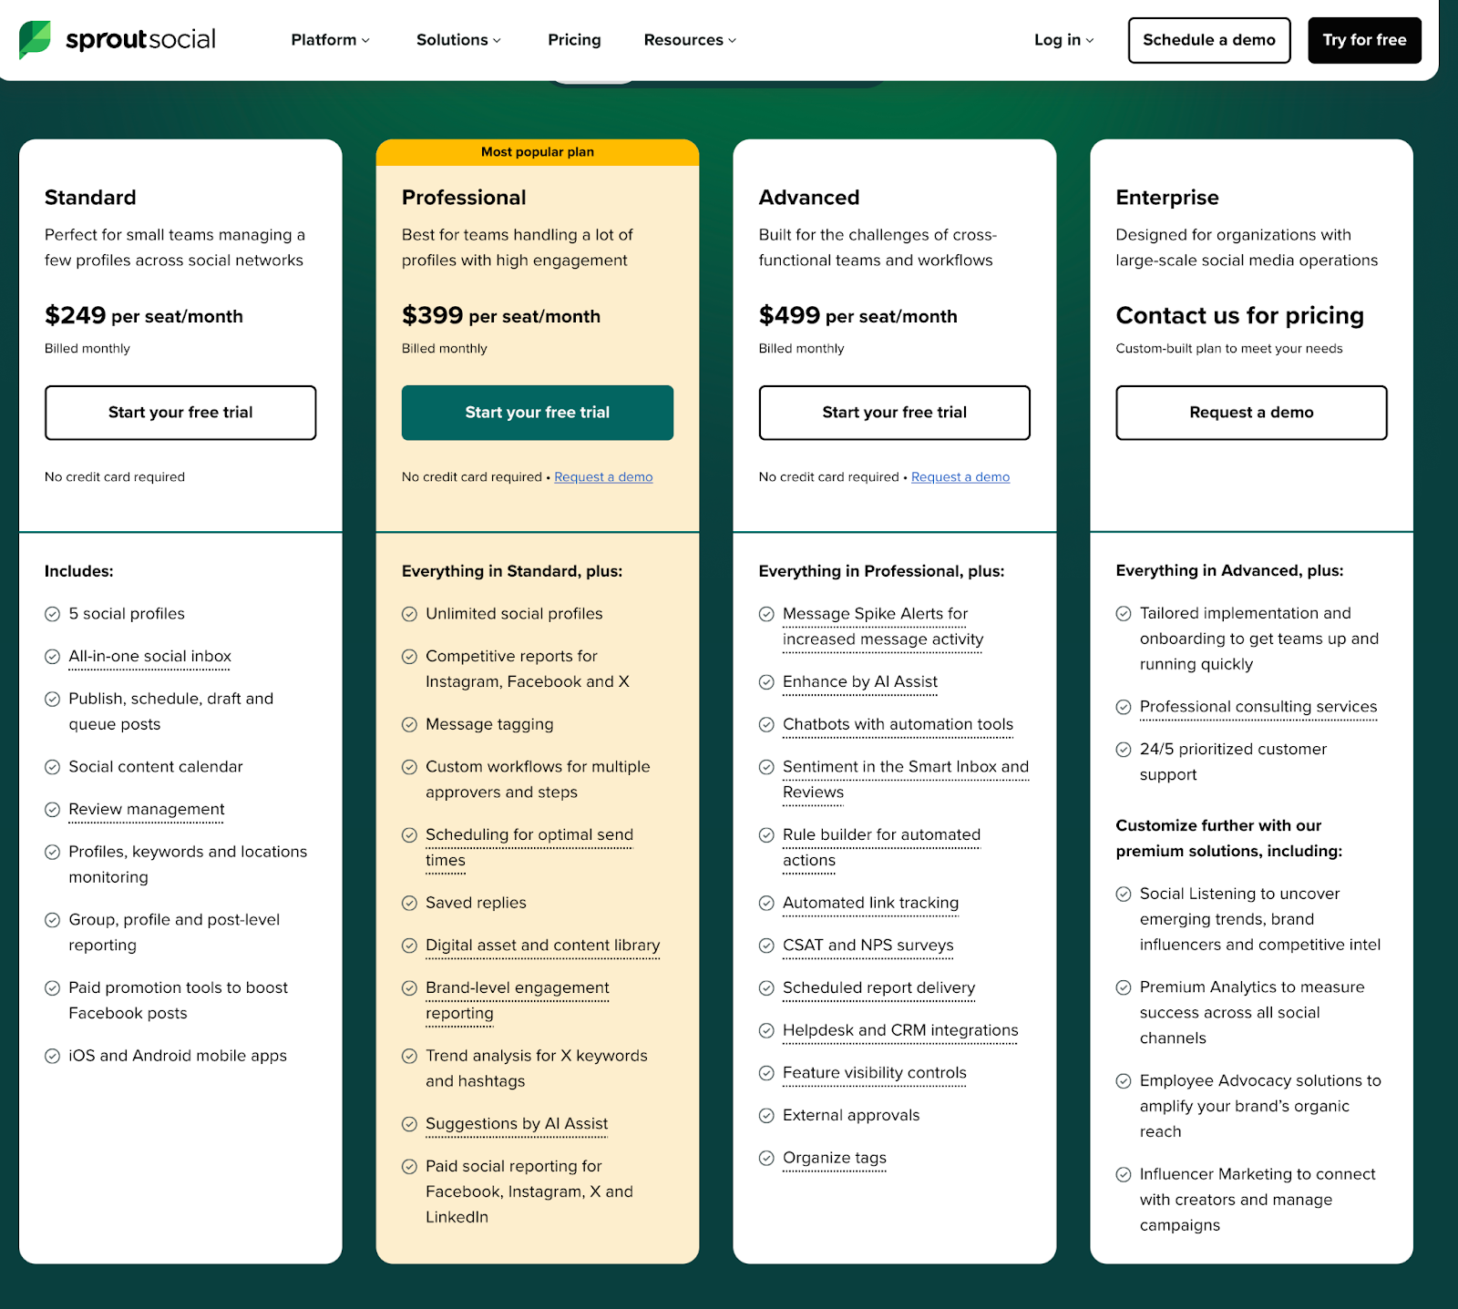Image resolution: width=1458 pixels, height=1309 pixels.
Task: Start free trial for Advanced plan
Action: pos(895,413)
